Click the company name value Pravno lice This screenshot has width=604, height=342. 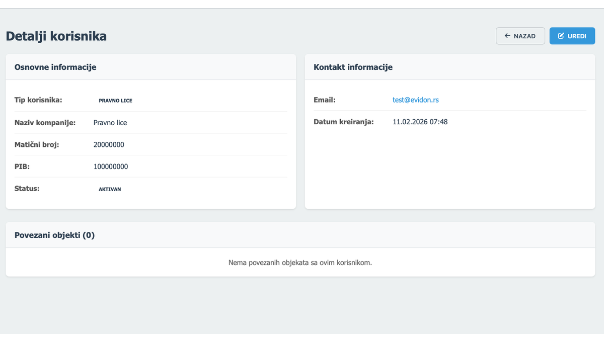coord(110,123)
